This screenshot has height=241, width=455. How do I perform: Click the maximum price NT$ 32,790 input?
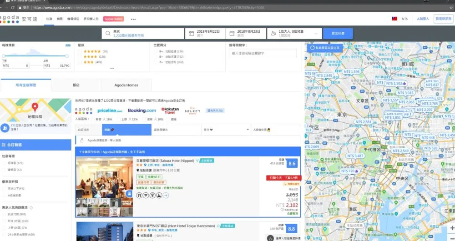point(57,66)
